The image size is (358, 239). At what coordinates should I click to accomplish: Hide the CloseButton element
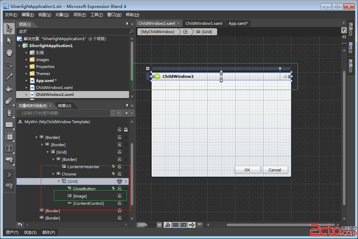[120, 189]
